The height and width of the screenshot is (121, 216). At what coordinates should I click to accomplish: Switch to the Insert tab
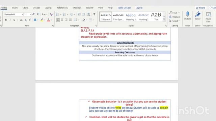(x=15, y=8)
